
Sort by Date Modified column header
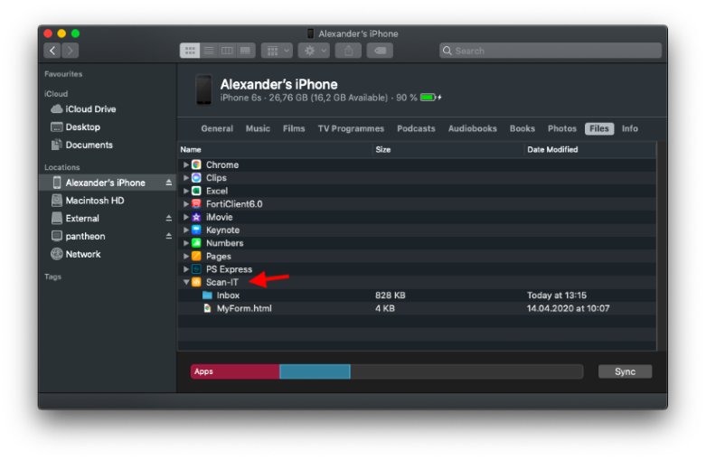click(x=590, y=149)
